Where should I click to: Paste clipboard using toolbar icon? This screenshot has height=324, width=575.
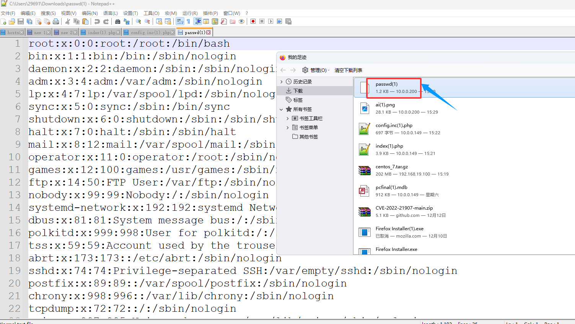85,21
